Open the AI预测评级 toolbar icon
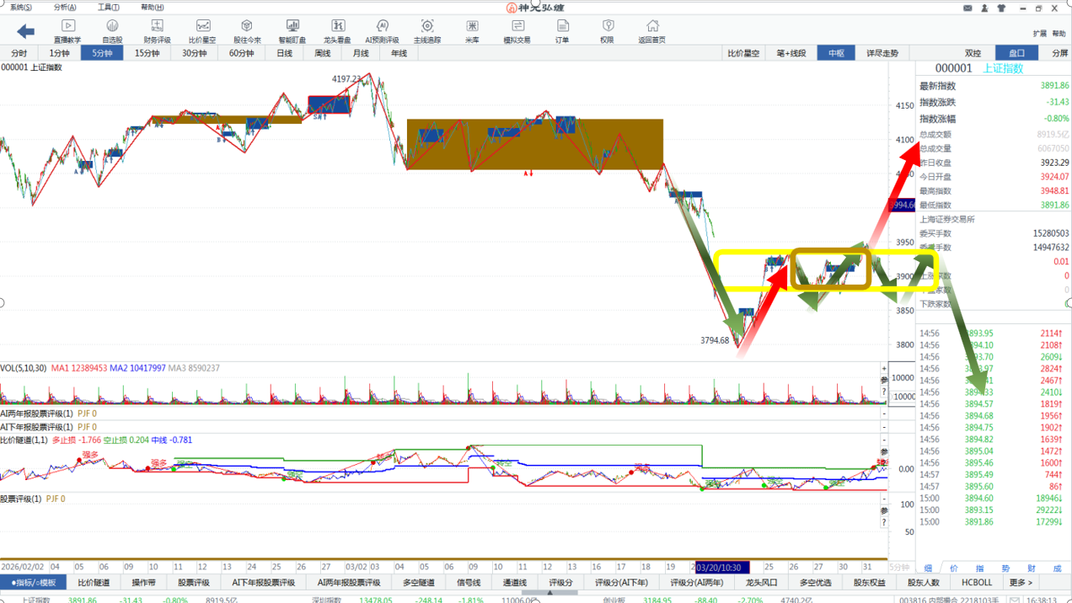The width and height of the screenshot is (1072, 603). (382, 31)
